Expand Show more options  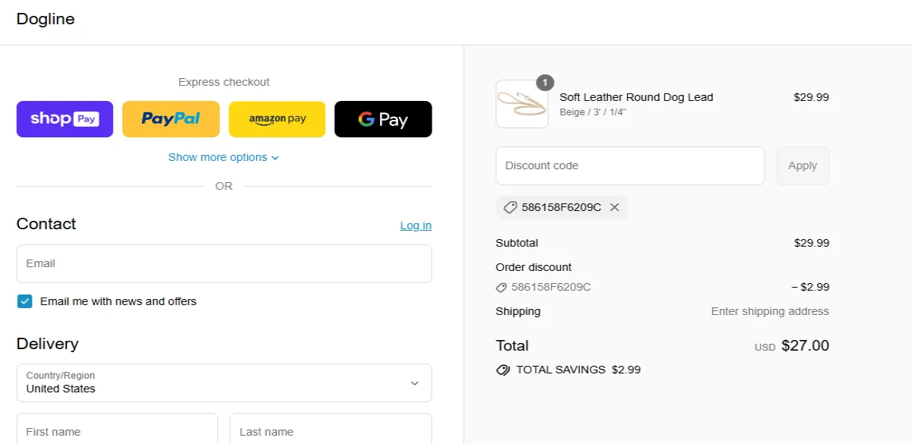point(223,157)
